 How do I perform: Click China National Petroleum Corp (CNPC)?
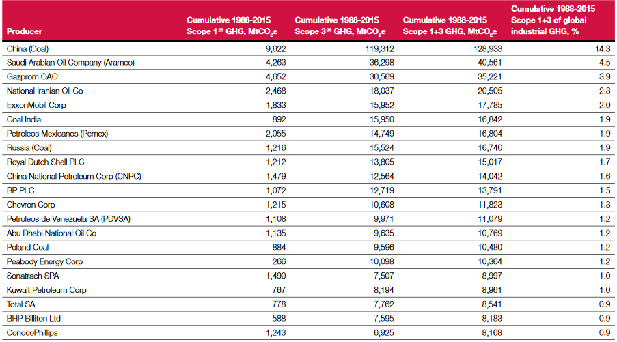click(x=74, y=176)
